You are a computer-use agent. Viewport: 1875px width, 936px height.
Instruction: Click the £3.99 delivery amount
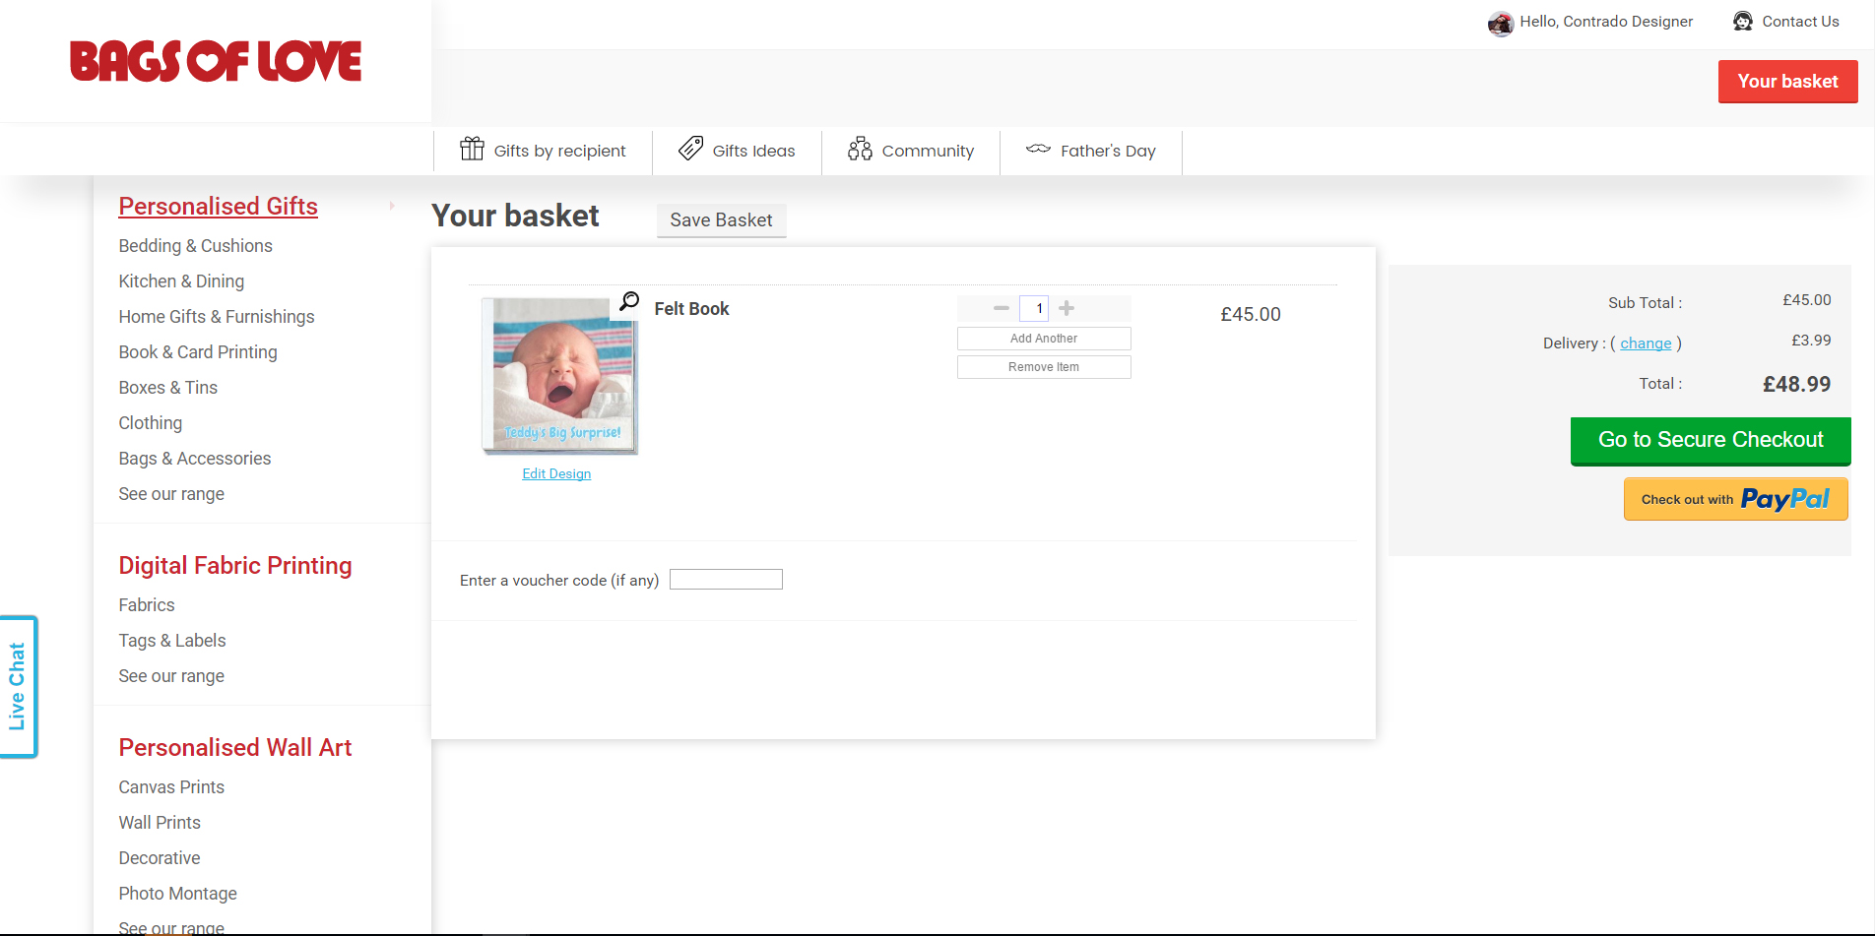(x=1811, y=341)
